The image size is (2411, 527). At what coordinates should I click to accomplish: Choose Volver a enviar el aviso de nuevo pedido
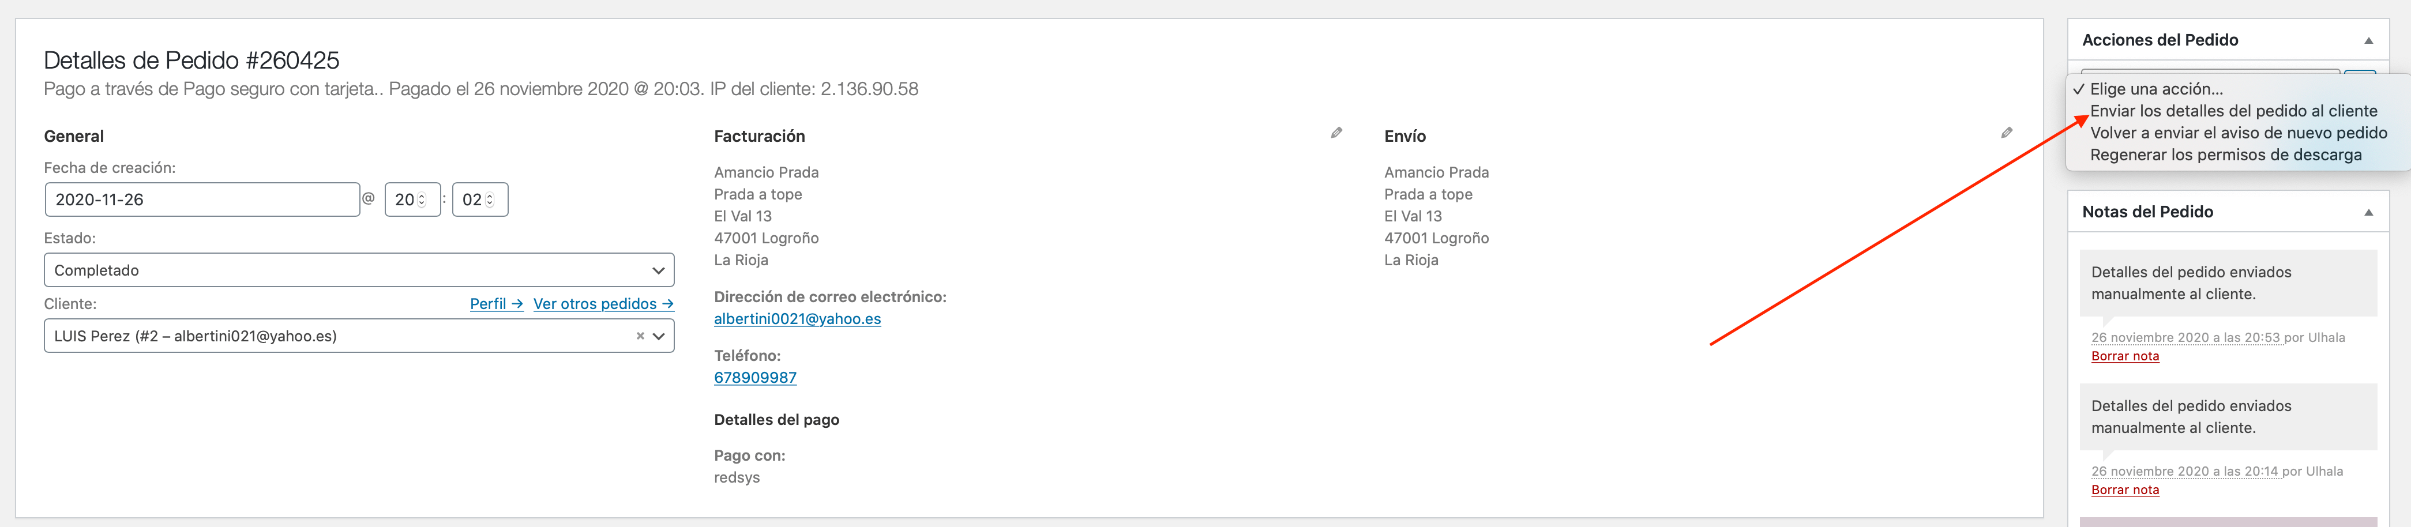coord(2238,133)
